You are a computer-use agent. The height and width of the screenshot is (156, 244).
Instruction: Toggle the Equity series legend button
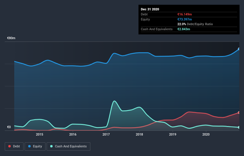tap(35, 147)
